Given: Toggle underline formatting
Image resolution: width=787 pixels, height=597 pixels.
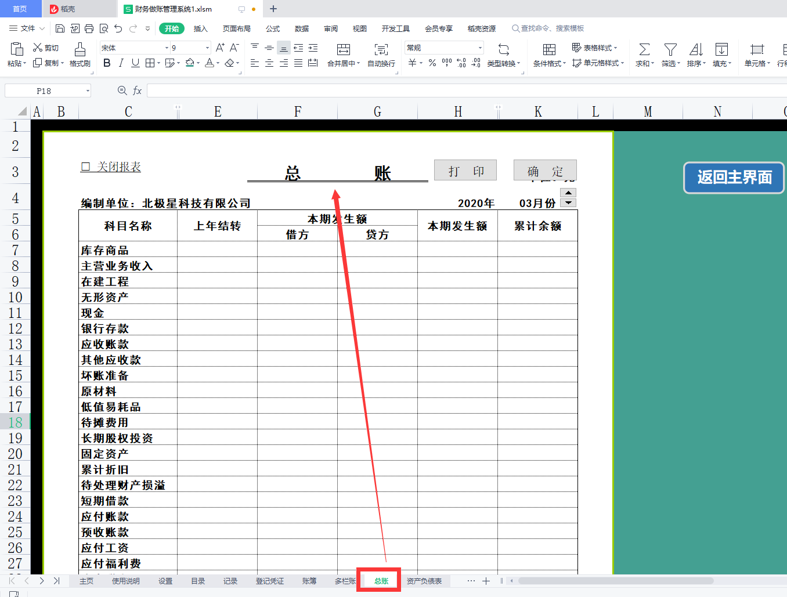Looking at the screenshot, I should tap(135, 63).
